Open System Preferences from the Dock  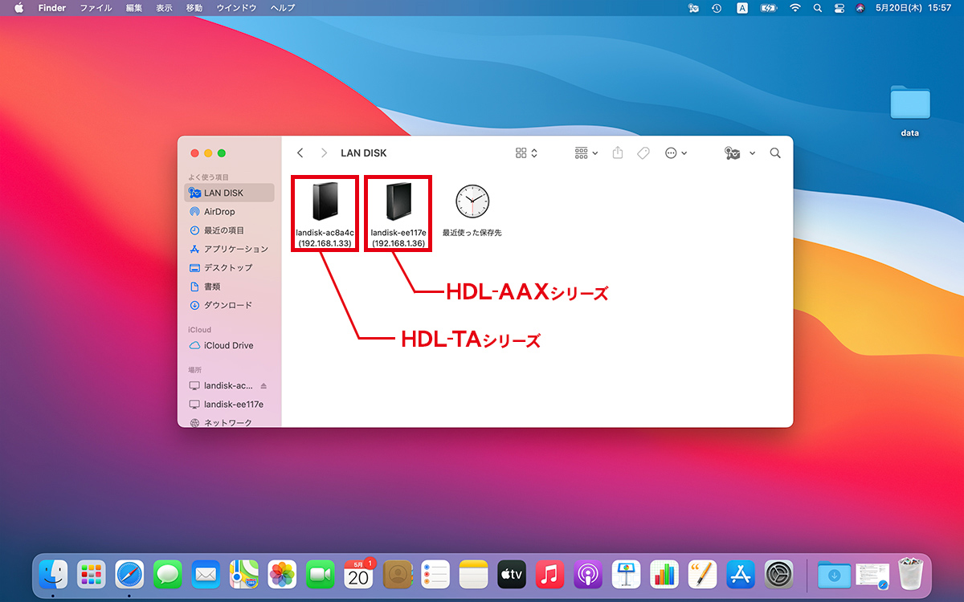[x=778, y=575]
